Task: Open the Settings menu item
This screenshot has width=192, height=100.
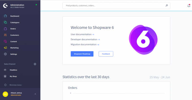Action: [14, 54]
